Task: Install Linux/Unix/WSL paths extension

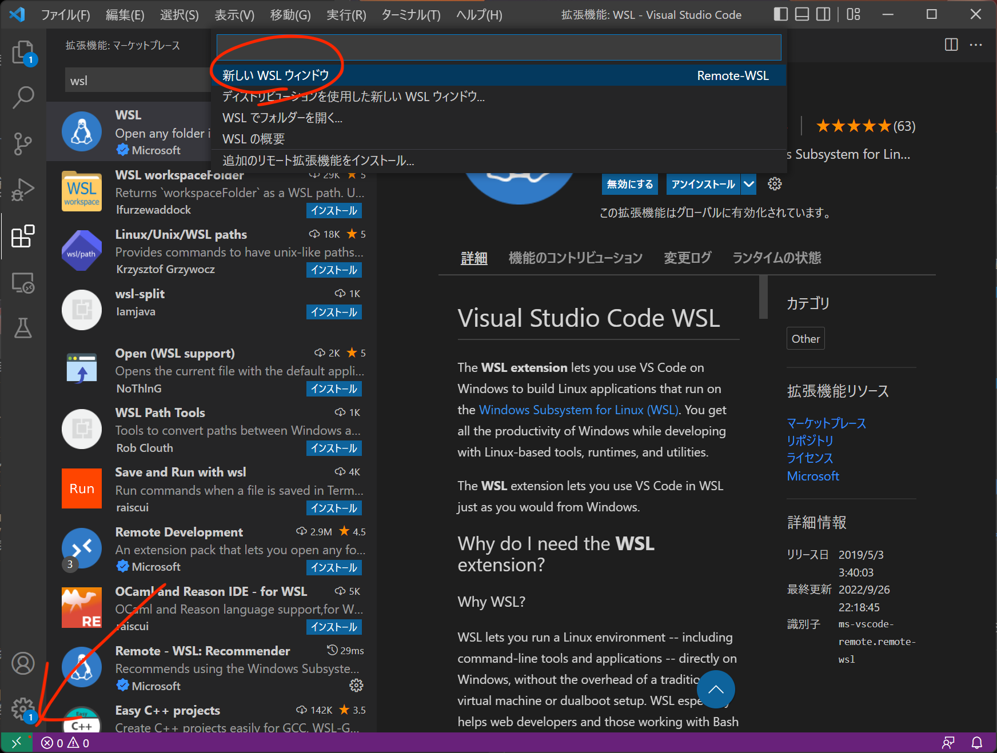Action: tap(334, 270)
